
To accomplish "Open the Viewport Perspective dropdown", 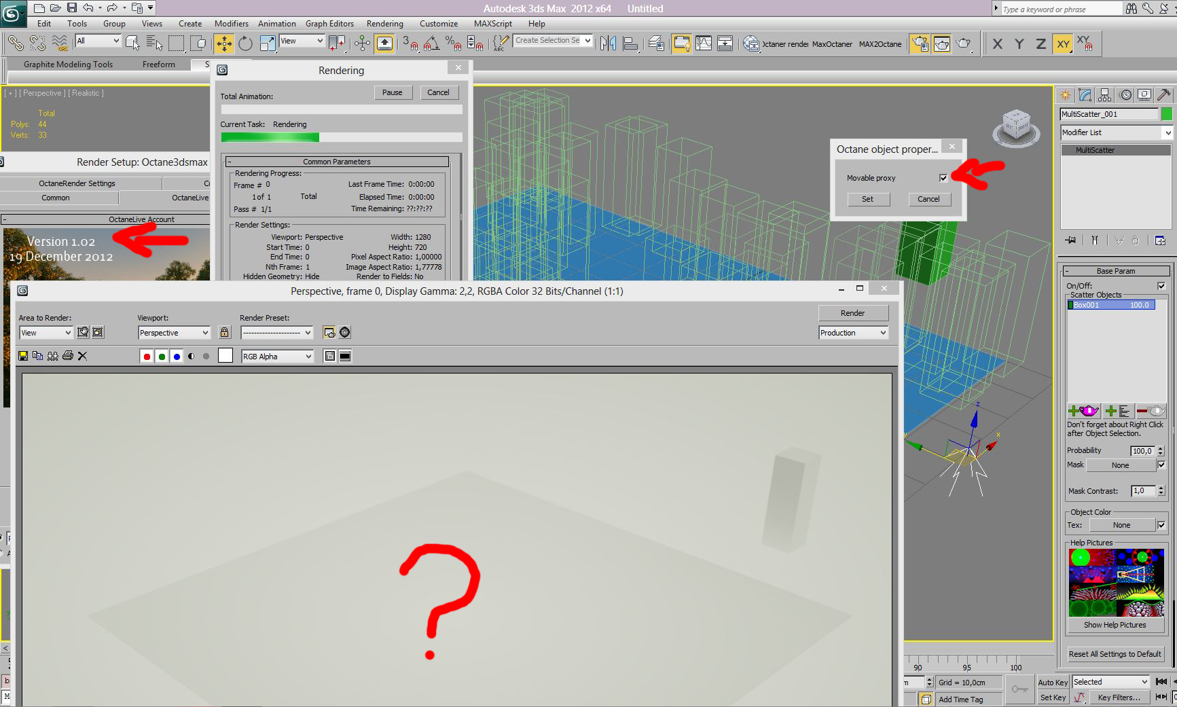I will [174, 333].
